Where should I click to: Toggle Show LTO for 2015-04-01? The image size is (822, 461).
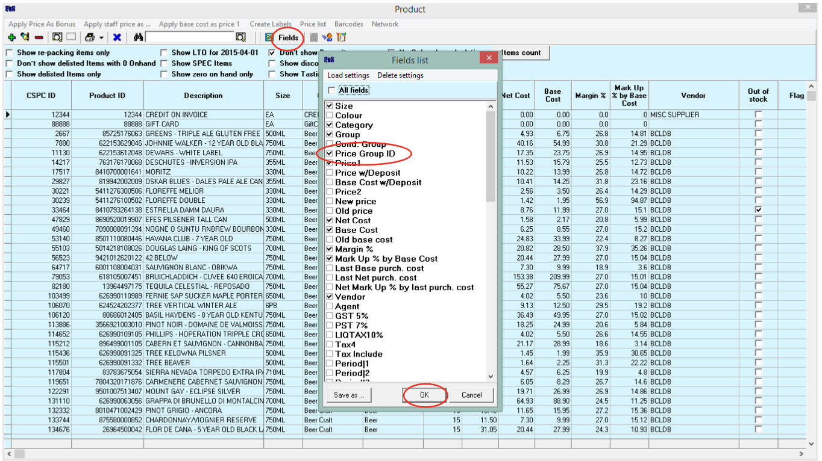click(164, 53)
